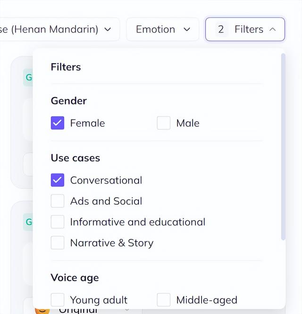
Task: Tick the Informative and educational checkbox
Action: [58, 222]
